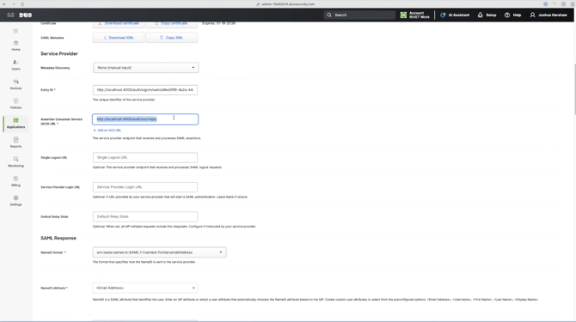576x322 pixels.
Task: Open Monitoring in the sidebar
Action: point(15,161)
